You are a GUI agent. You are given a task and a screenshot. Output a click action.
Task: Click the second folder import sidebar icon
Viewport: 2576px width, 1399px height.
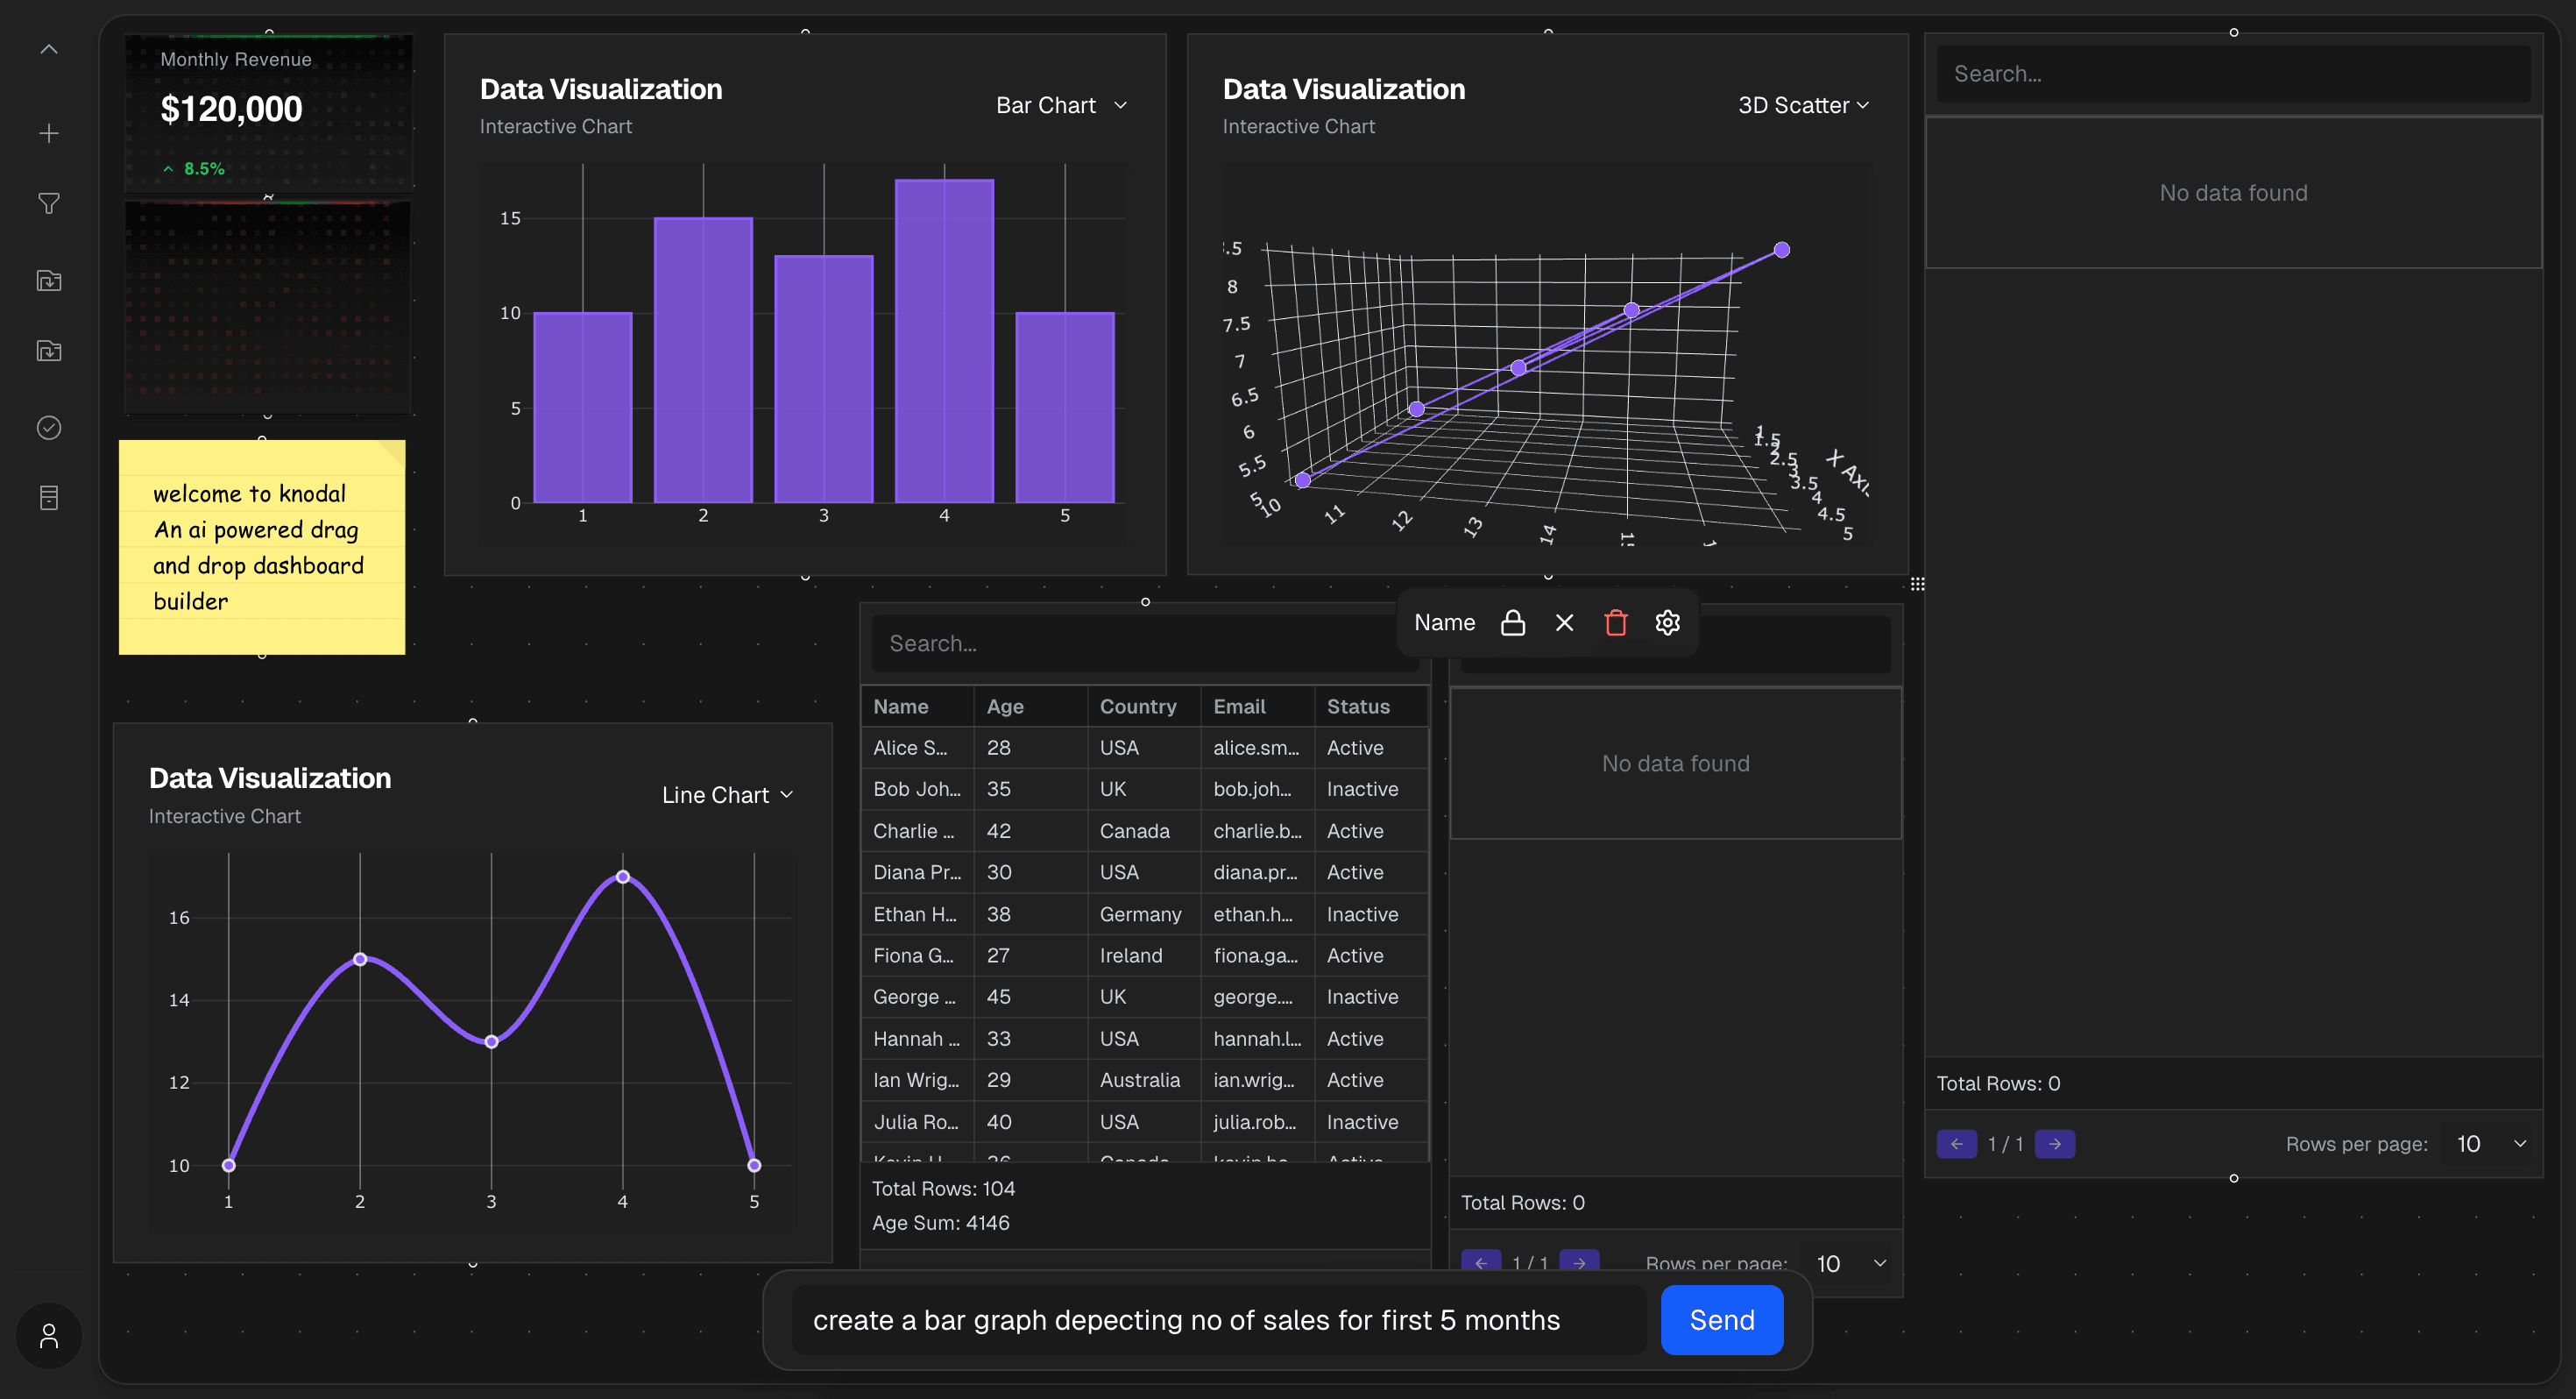tap(48, 351)
